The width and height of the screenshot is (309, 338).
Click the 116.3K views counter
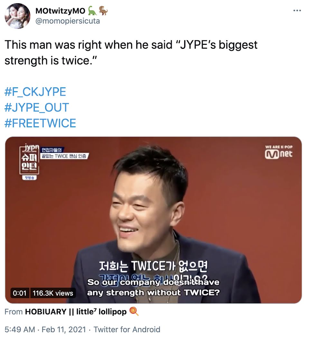(53, 293)
